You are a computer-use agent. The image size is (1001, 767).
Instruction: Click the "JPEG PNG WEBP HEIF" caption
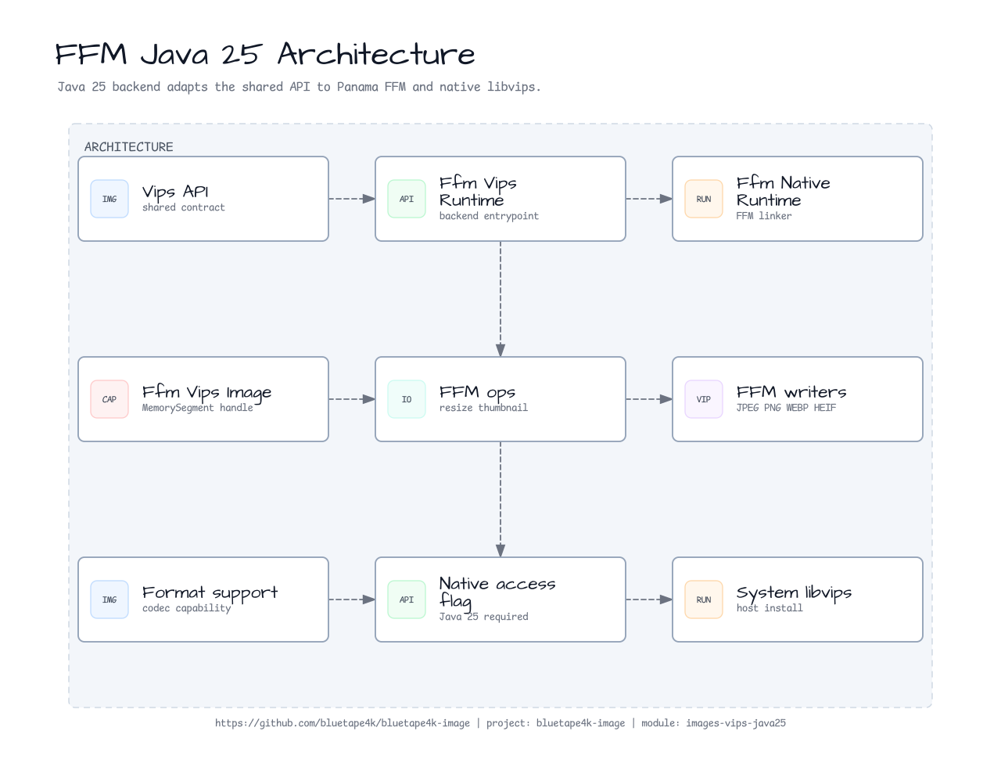click(786, 408)
